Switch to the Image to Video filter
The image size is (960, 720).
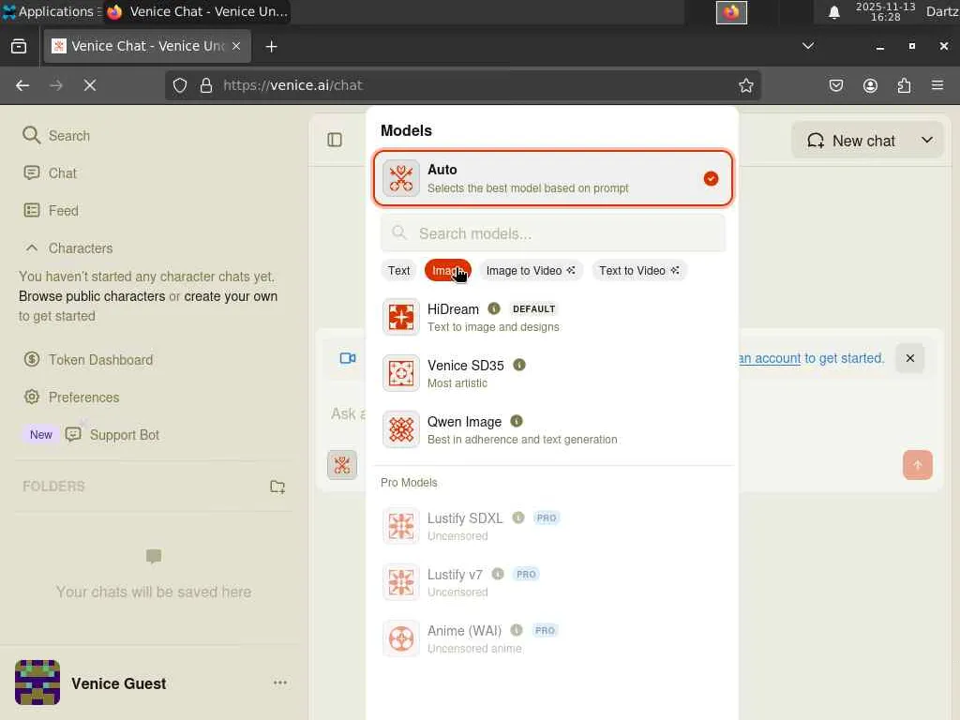(531, 271)
